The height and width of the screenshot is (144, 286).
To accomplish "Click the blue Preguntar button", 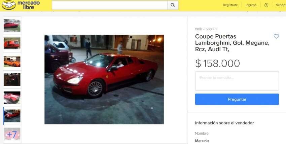I will (237, 99).
